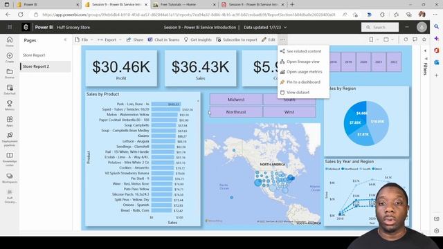Expand the Filters pane arrow
The image size is (443, 249).
coord(425,50)
